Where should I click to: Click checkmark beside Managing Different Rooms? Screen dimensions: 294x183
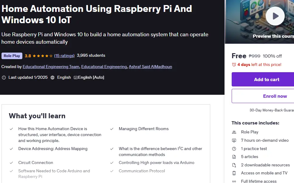(112, 129)
